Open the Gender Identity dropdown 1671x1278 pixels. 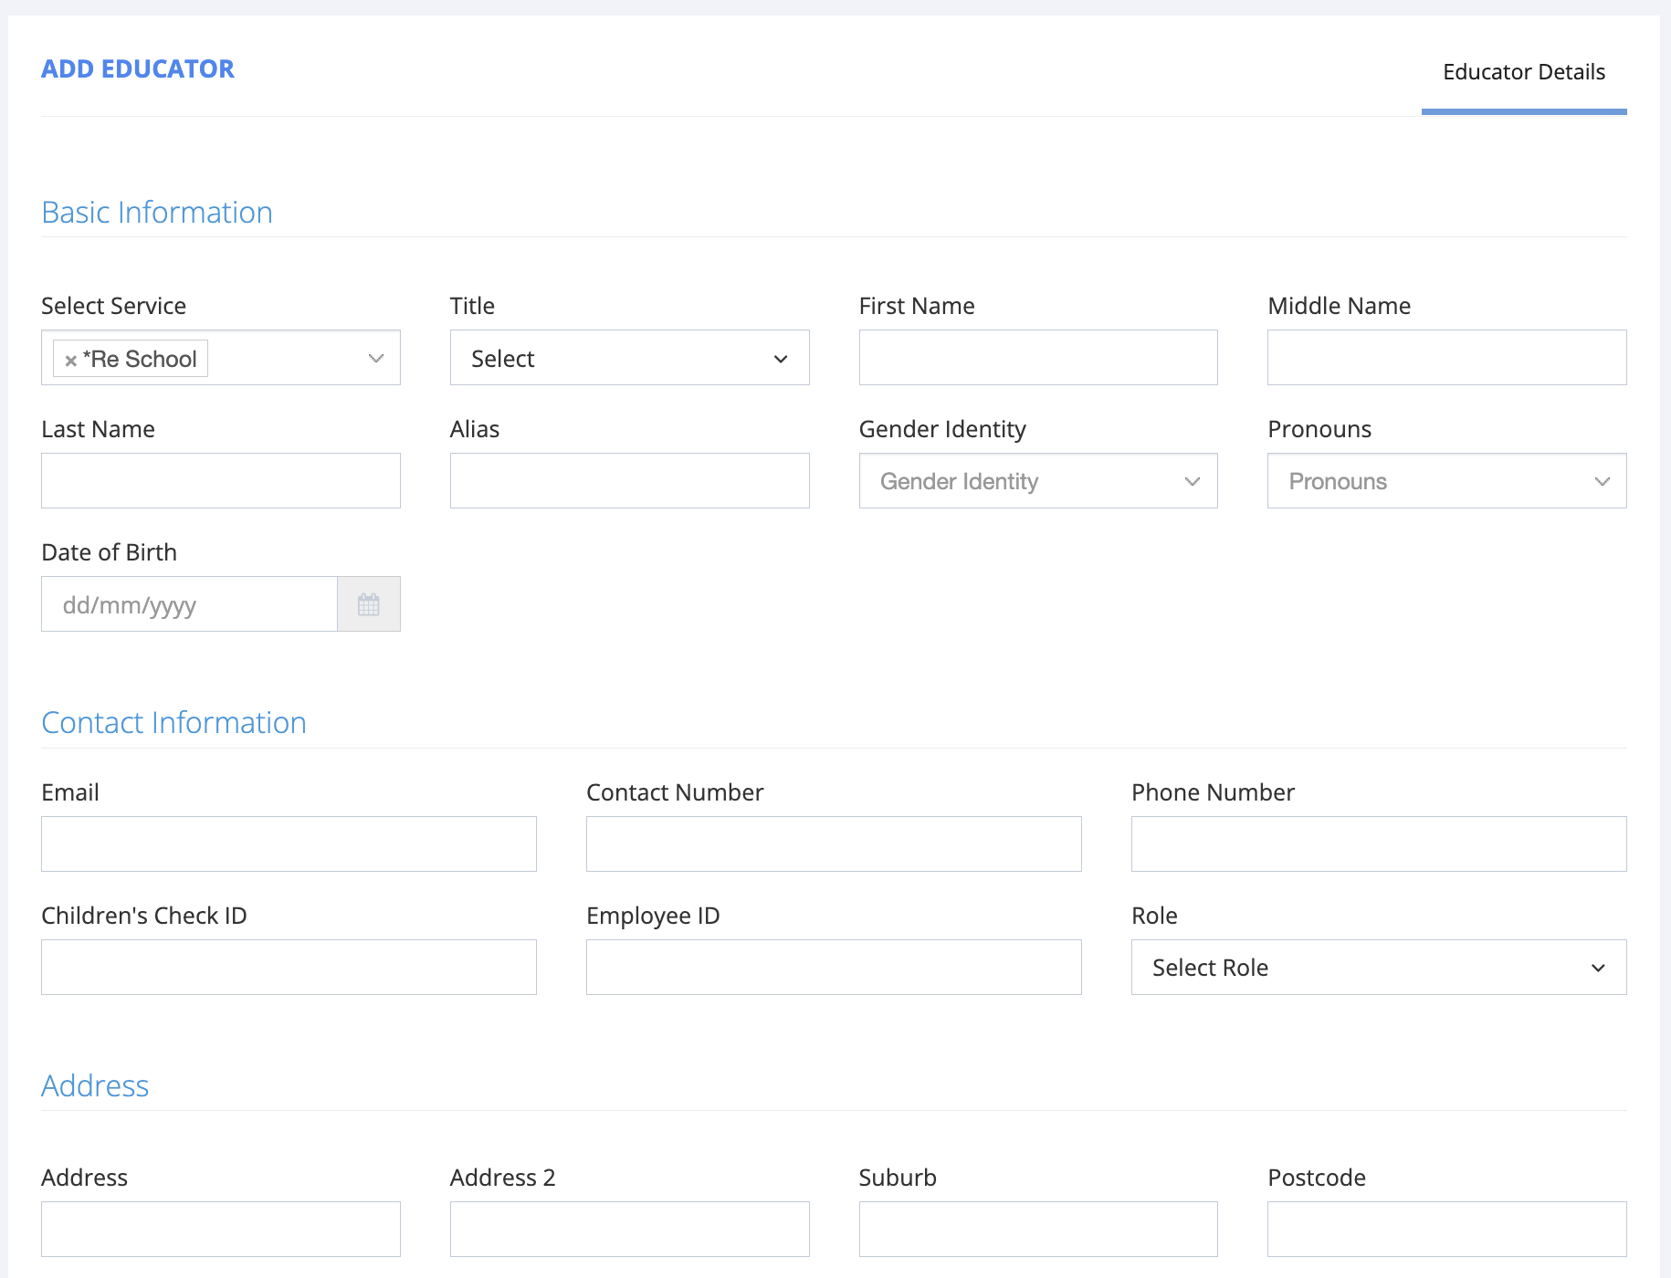(x=1037, y=481)
